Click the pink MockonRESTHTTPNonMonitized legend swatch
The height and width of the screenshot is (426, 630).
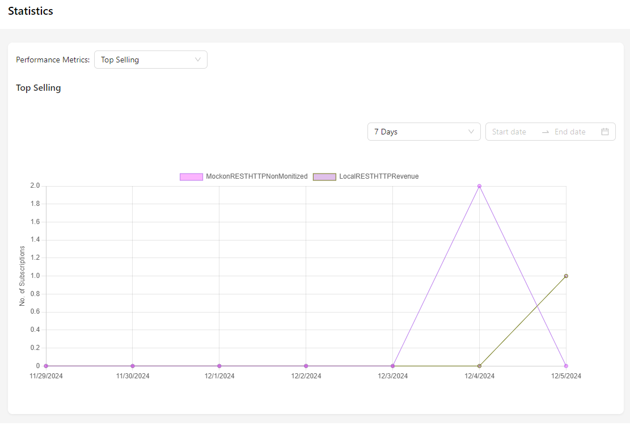[x=191, y=176]
